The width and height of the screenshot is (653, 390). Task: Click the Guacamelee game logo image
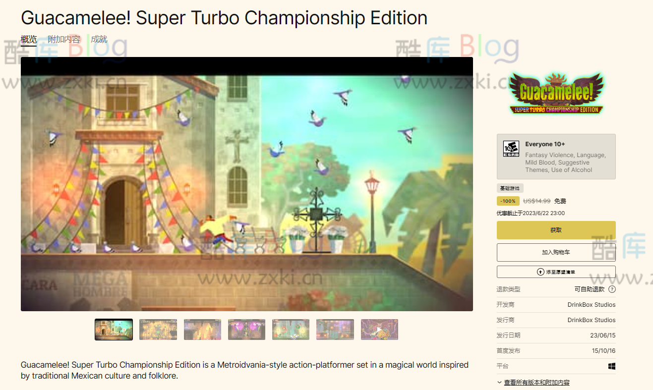point(556,94)
